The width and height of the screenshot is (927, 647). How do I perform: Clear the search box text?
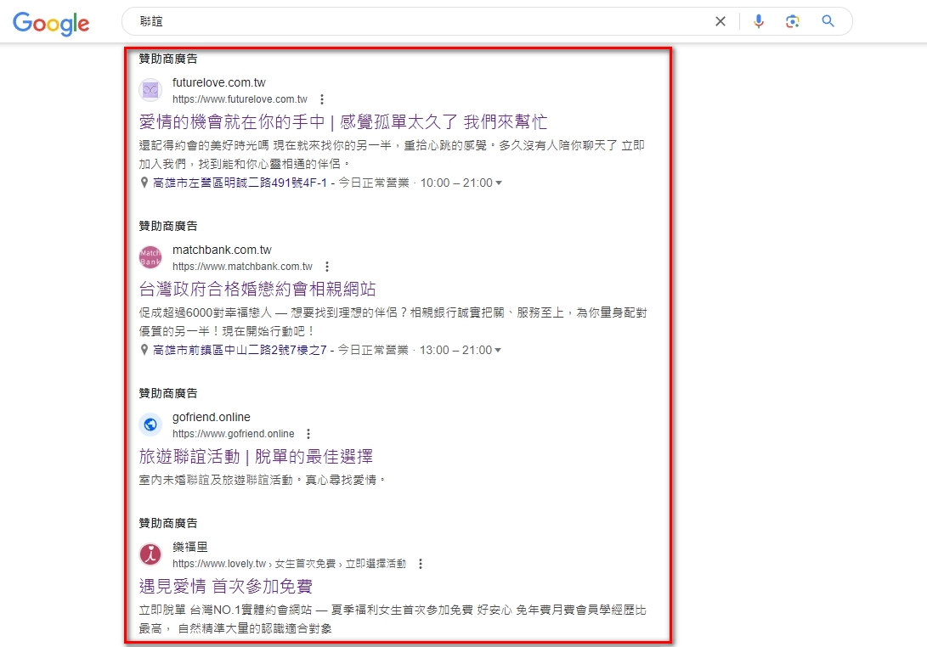[x=720, y=22]
